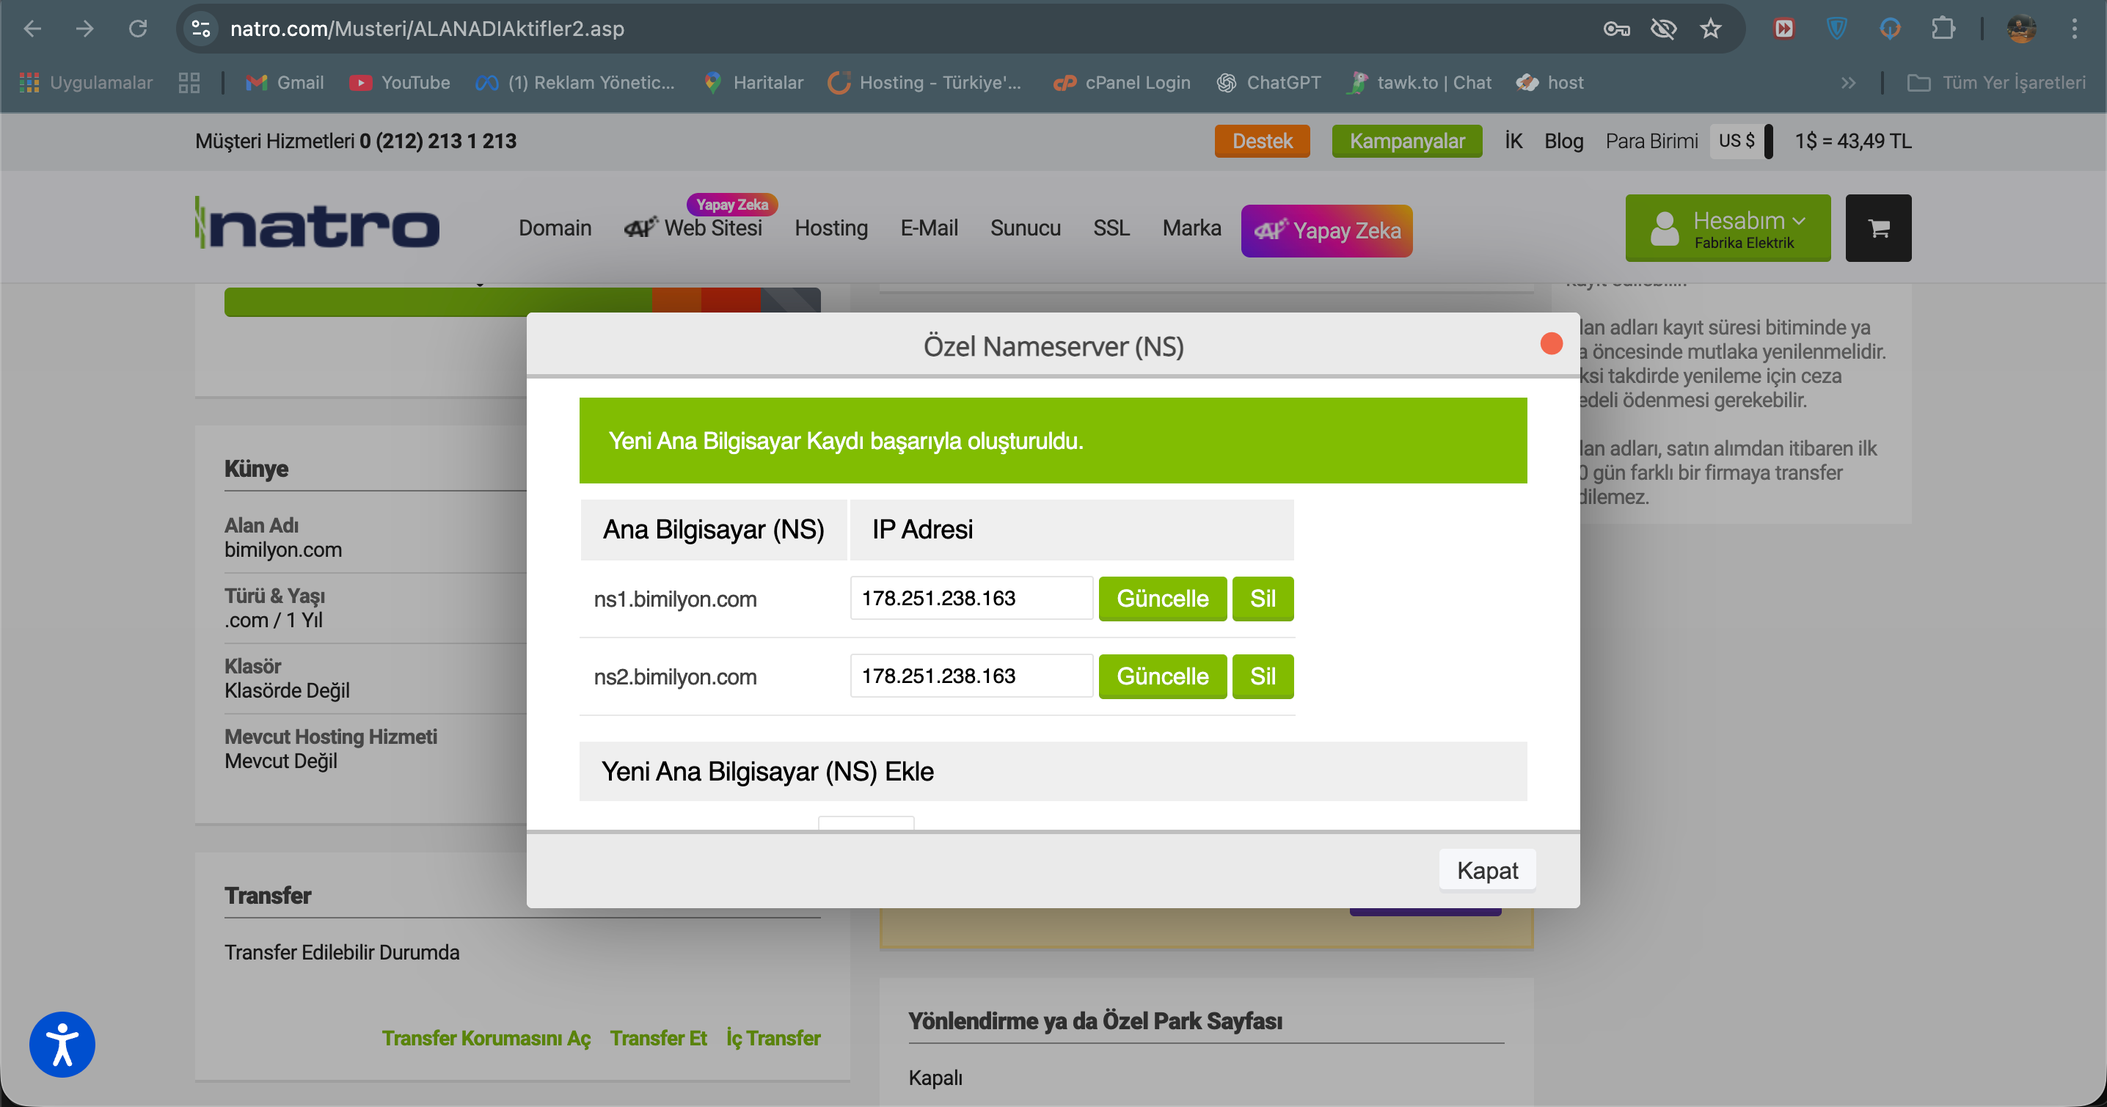Click the green Kampanyalar button
The width and height of the screenshot is (2107, 1107).
point(1407,141)
